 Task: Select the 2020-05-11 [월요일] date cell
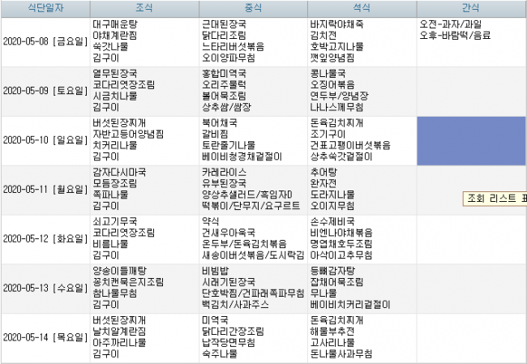pos(45,191)
